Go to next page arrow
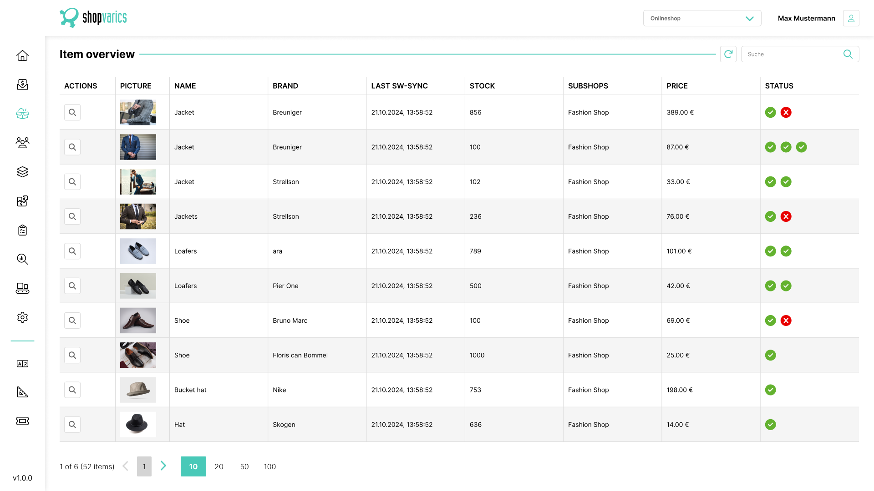874x491 pixels. pyautogui.click(x=163, y=466)
